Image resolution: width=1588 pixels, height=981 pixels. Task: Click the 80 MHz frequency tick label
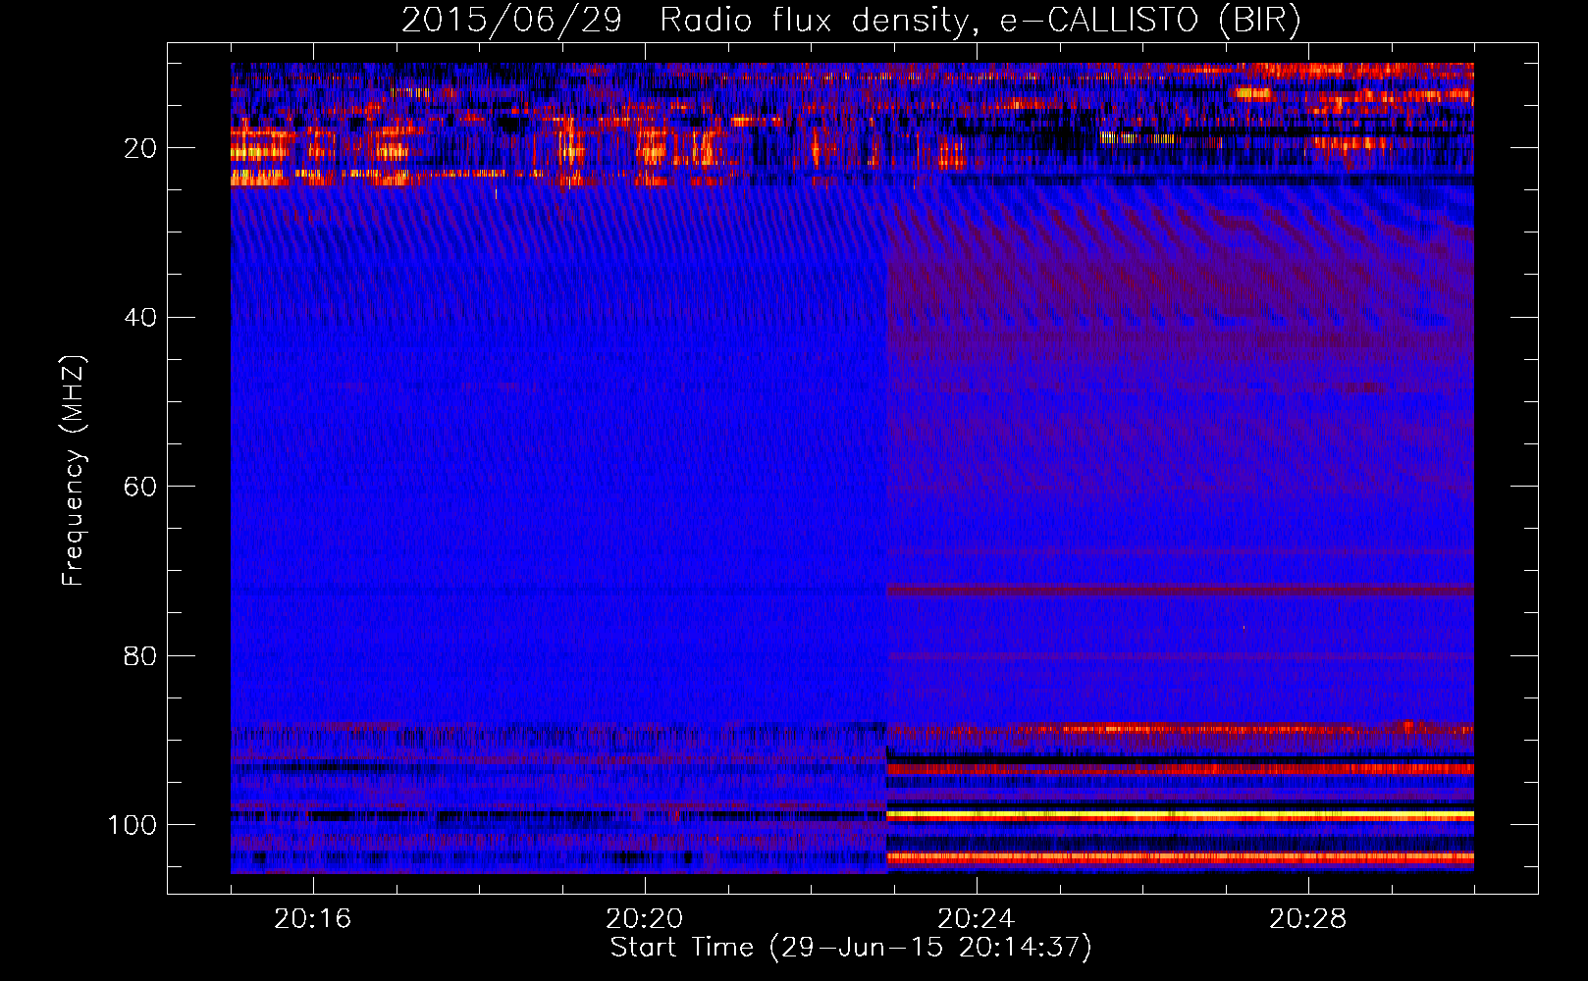pyautogui.click(x=140, y=655)
